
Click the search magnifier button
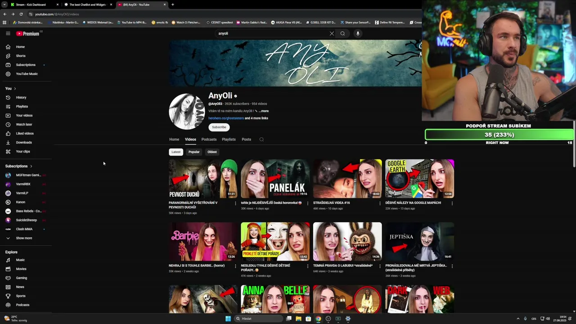pos(342,33)
